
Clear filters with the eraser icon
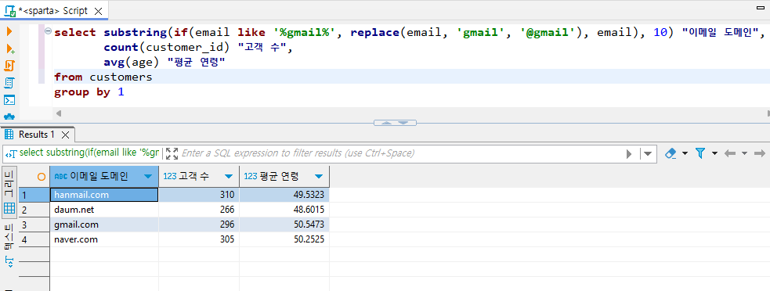(670, 153)
